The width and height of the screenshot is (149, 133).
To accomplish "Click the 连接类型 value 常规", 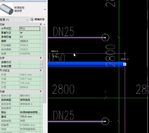I will 30,121.
